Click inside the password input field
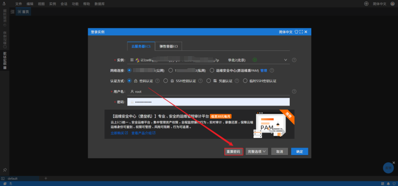398x186 pixels. [210, 102]
